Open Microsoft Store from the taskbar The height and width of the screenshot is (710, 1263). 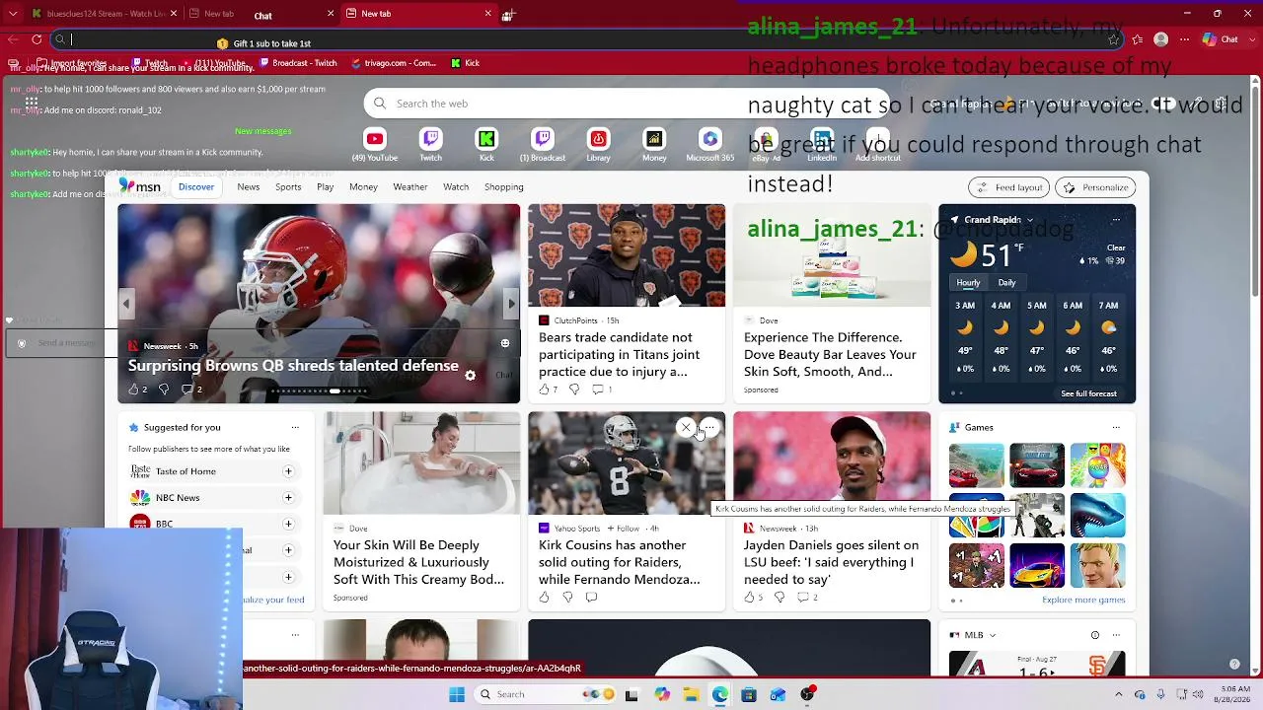pyautogui.click(x=749, y=694)
